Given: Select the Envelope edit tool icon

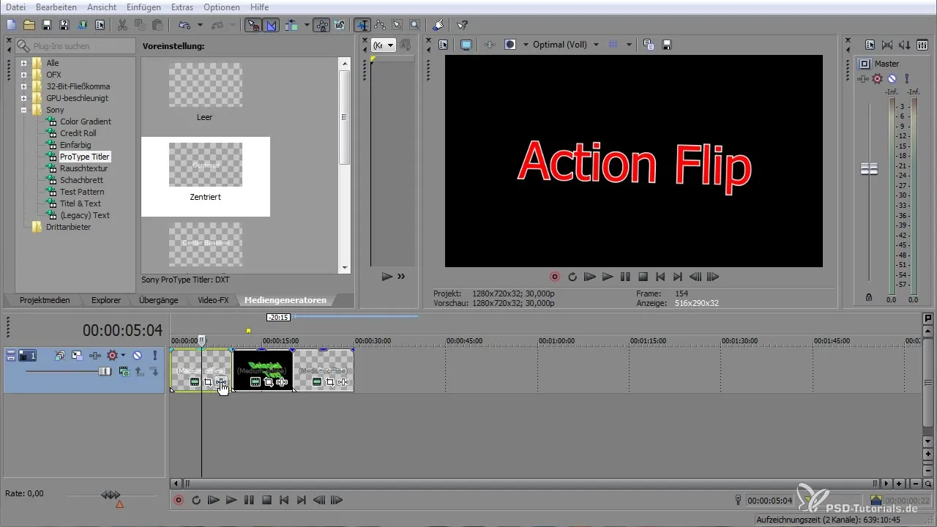Looking at the screenshot, I should tap(380, 25).
